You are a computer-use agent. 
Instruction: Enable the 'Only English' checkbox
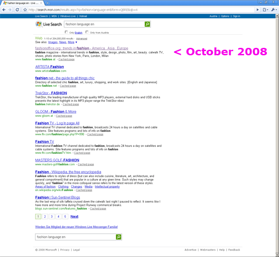(66, 32)
